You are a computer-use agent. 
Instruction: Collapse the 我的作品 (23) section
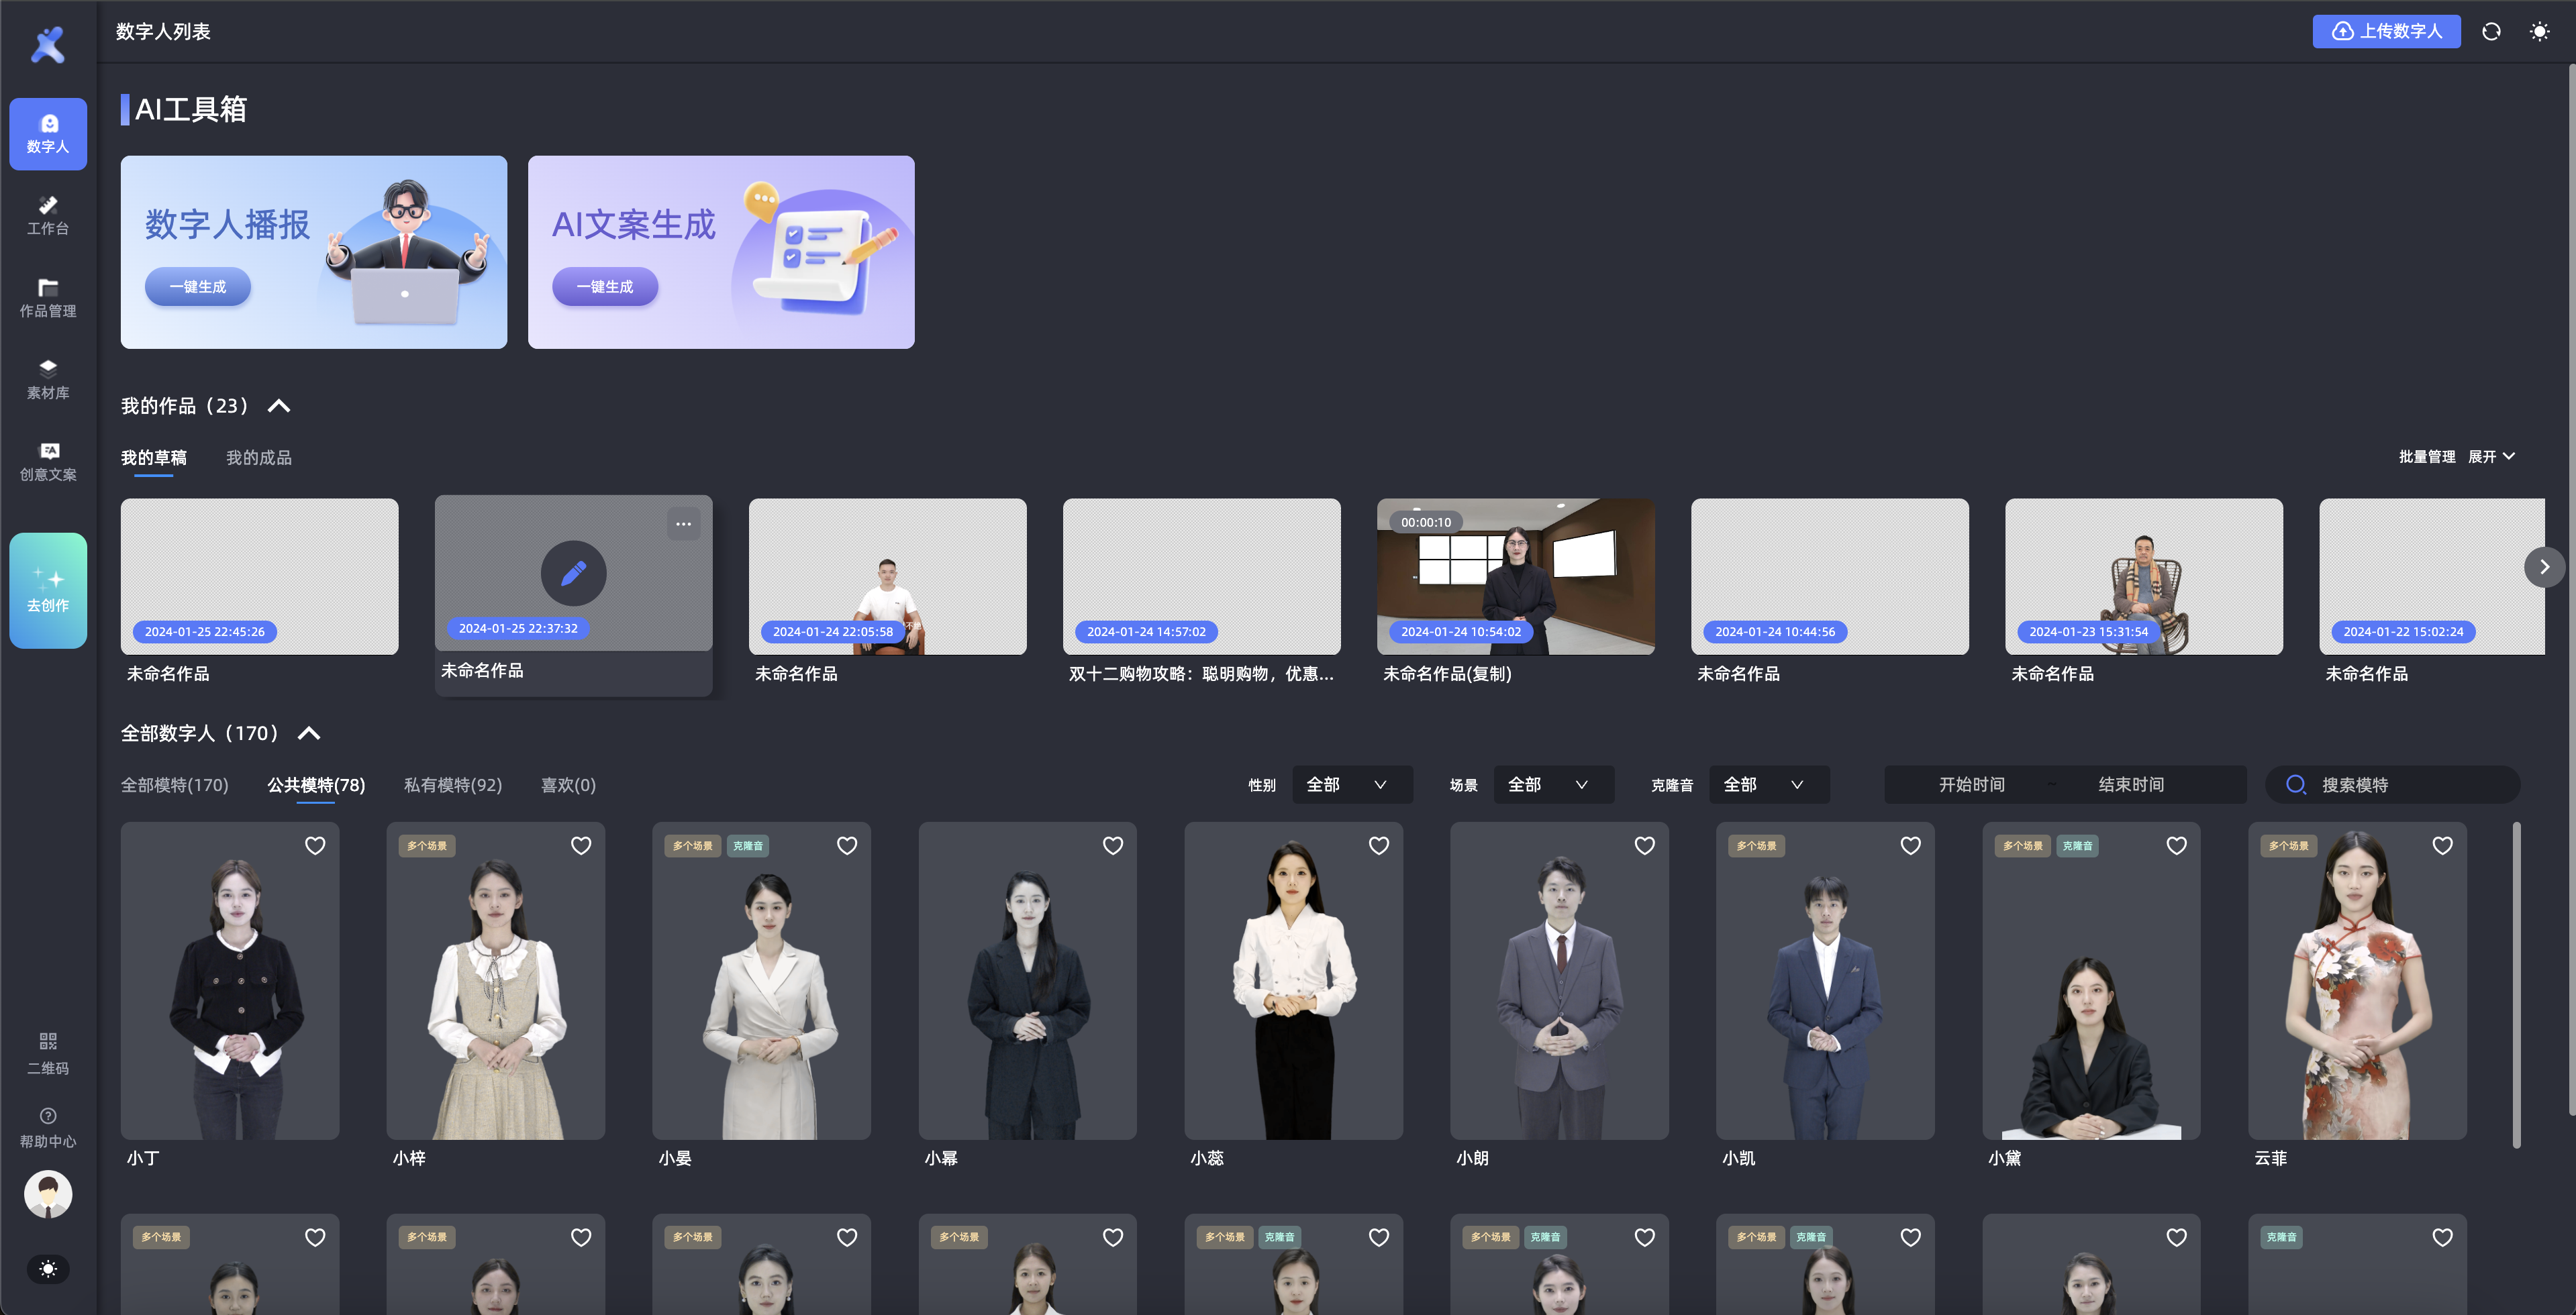[279, 406]
